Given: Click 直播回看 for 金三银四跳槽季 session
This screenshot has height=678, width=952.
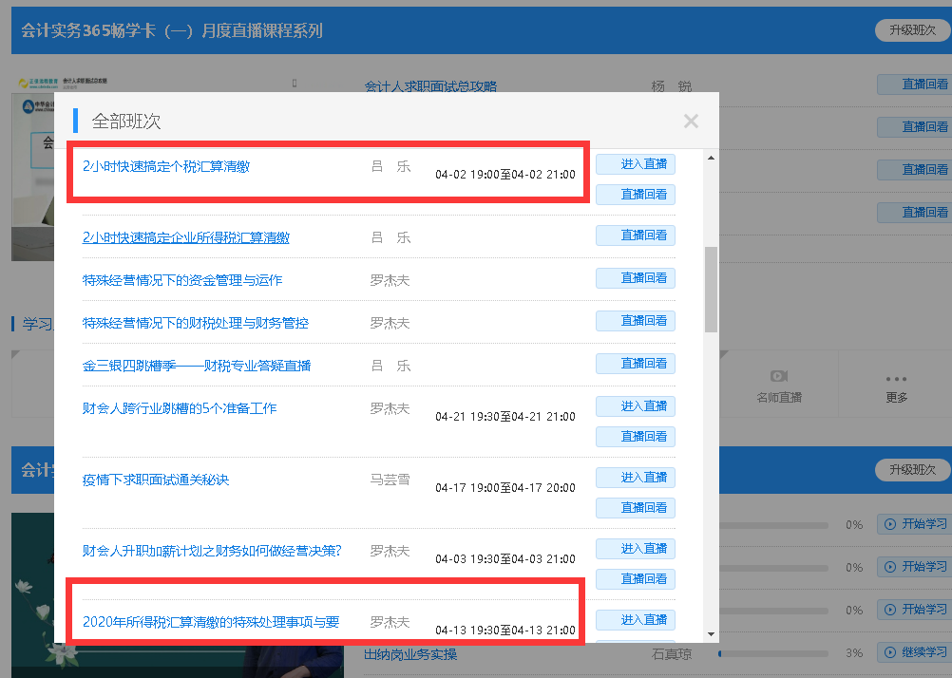Looking at the screenshot, I should 635,363.
